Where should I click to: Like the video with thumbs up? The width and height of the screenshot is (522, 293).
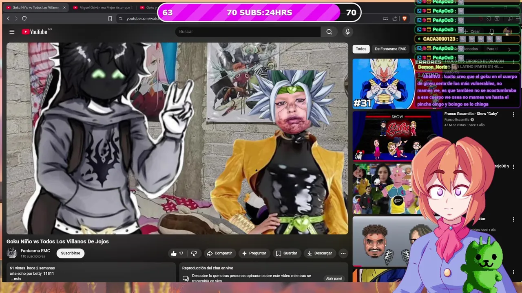click(x=177, y=253)
